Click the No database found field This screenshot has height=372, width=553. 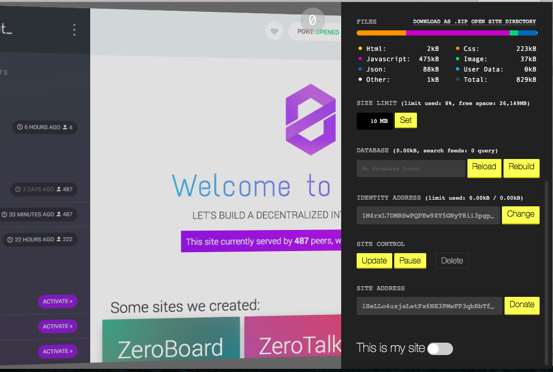click(x=411, y=169)
